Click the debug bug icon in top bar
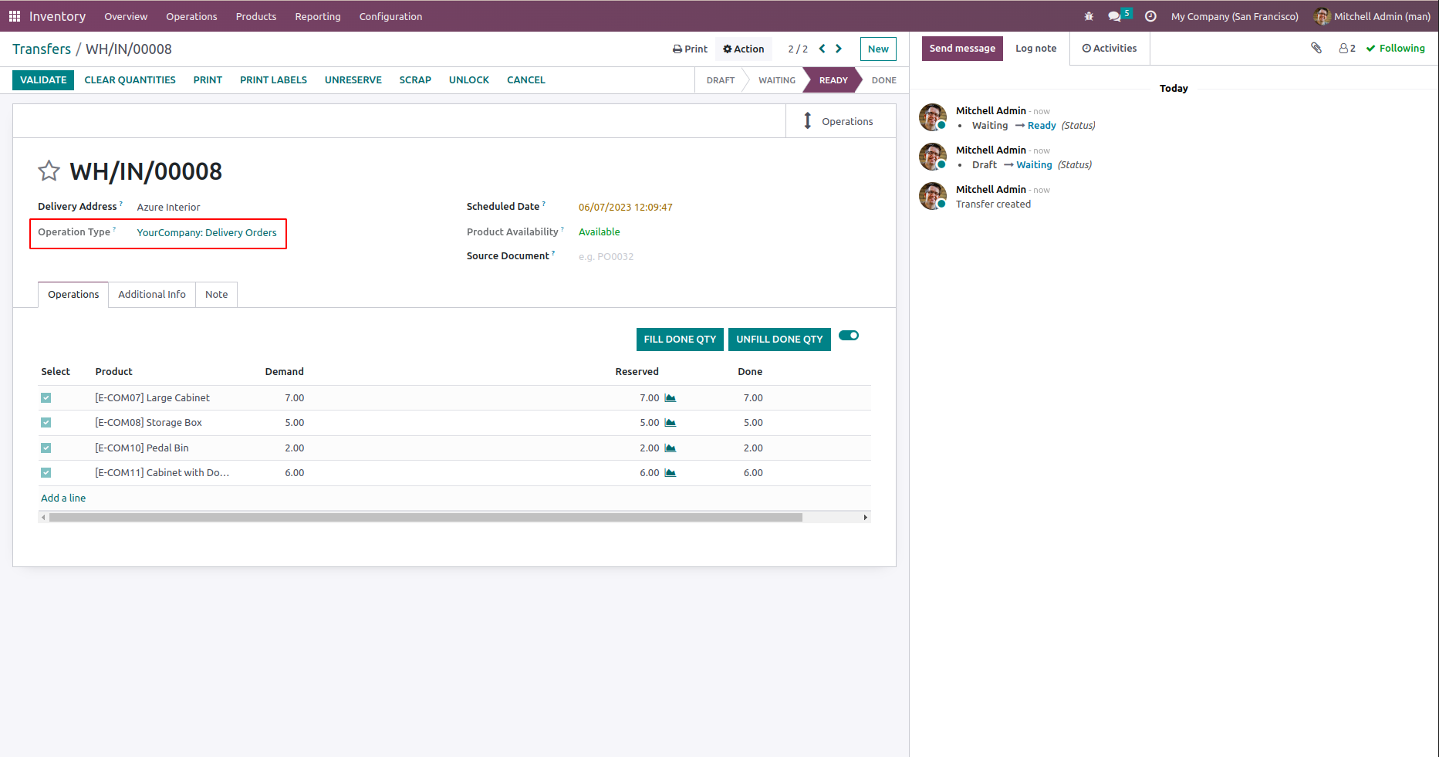 click(1089, 16)
